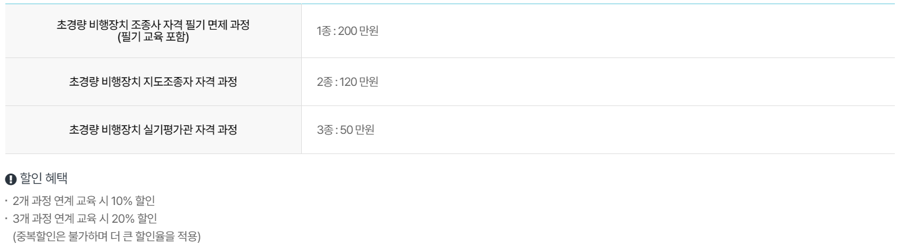Click the exclamation icon beside 할인 혜택
Image resolution: width=899 pixels, height=250 pixels.
coord(11,178)
